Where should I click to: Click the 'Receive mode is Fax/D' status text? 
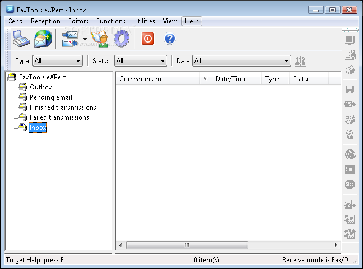[315, 260]
